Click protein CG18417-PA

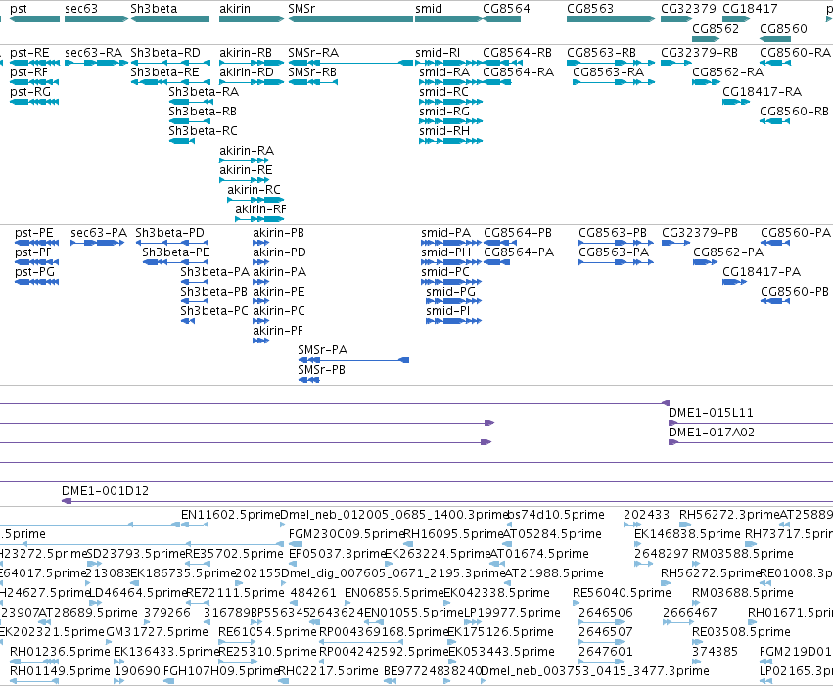pyautogui.click(x=762, y=272)
